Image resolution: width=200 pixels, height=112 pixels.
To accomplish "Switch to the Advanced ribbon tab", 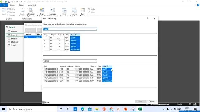I will click(32, 5).
